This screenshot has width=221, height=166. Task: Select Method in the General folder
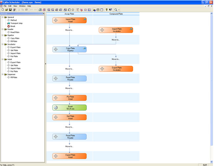coord(13,20)
